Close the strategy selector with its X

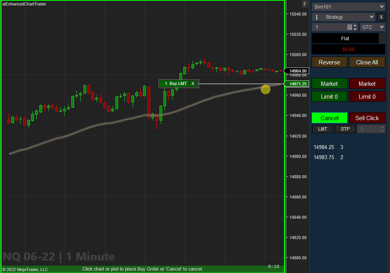(381, 17)
